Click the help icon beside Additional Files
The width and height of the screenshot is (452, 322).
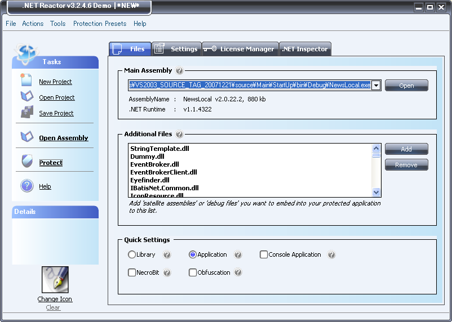[179, 135]
